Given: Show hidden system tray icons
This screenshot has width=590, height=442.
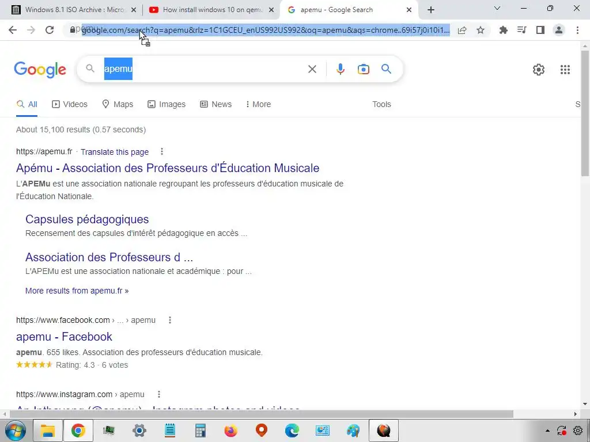Looking at the screenshot, I should [x=547, y=430].
